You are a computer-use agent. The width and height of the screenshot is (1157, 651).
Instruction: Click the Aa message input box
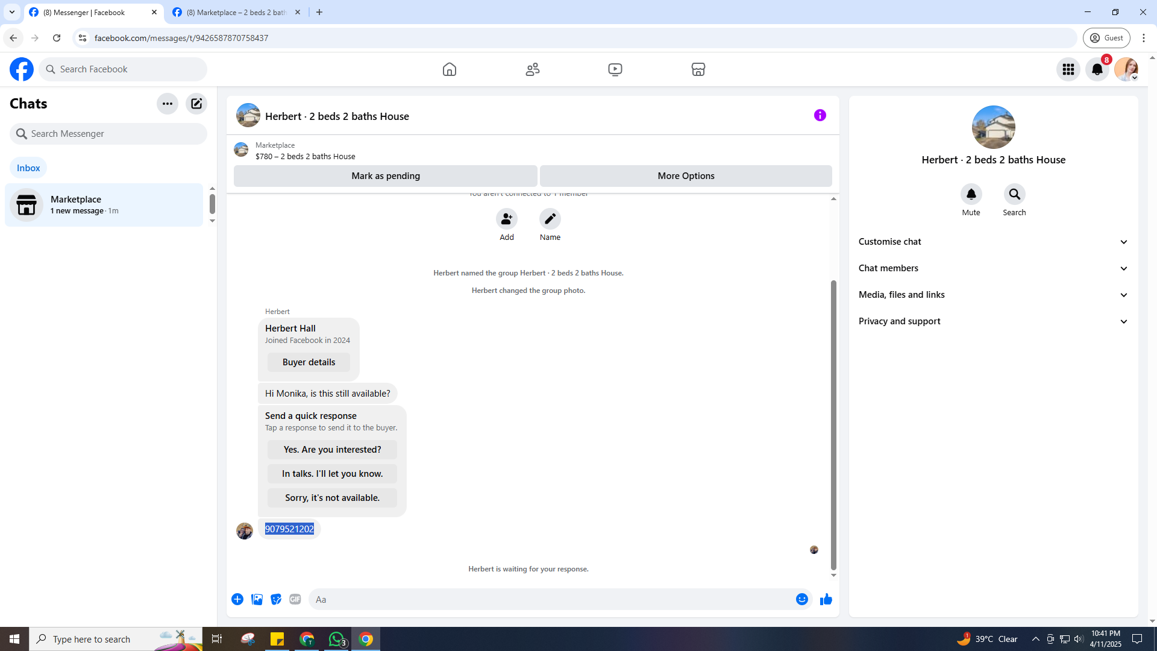click(x=551, y=599)
